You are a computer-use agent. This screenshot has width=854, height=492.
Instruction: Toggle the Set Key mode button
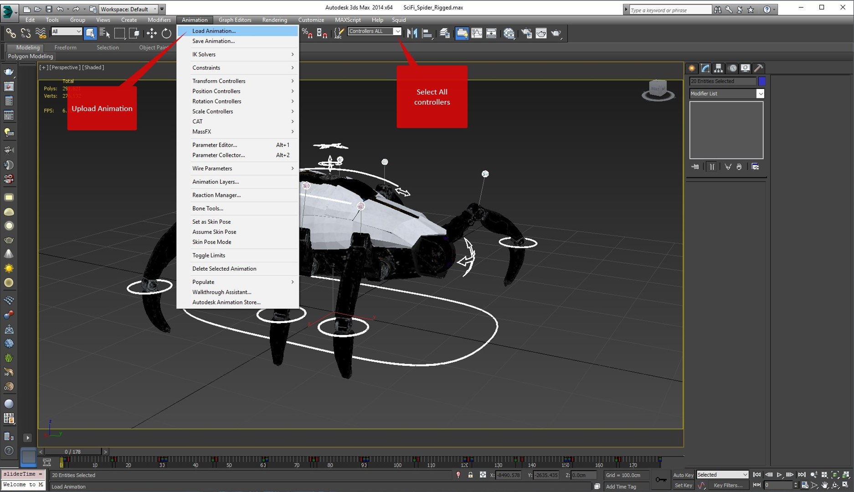pos(683,486)
